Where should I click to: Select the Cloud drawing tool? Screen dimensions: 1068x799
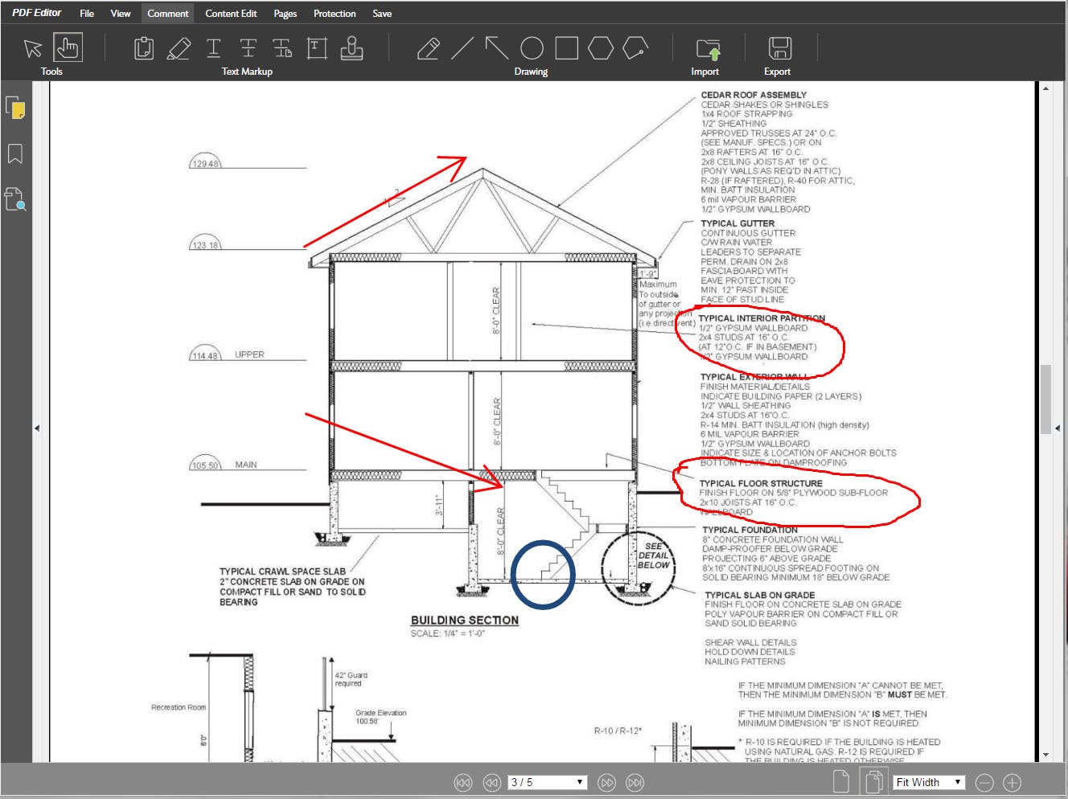point(635,48)
